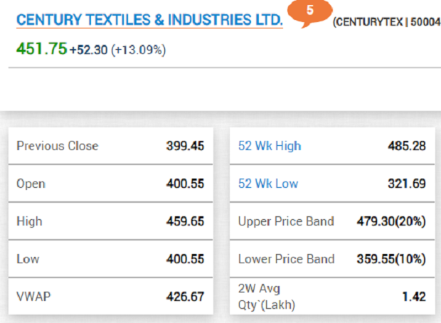Image resolution: width=441 pixels, height=323 pixels.
Task: Select the Open price row
Action: (x=110, y=184)
